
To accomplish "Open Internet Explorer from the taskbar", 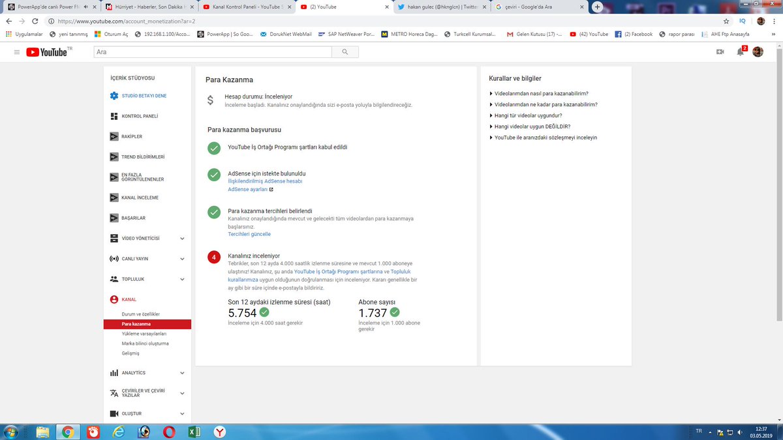I will (118, 432).
